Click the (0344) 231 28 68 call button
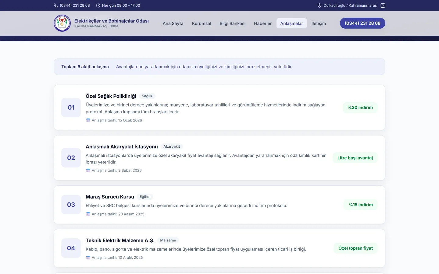 (362, 23)
